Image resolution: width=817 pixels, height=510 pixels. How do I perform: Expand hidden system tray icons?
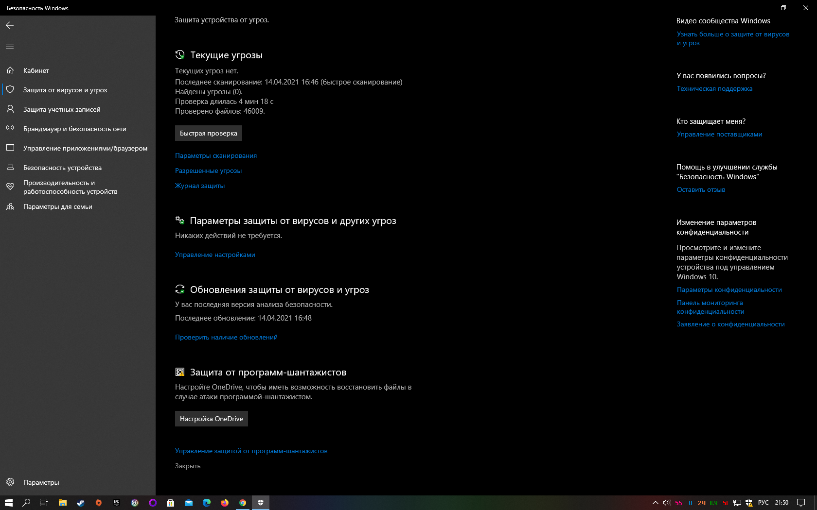656,503
